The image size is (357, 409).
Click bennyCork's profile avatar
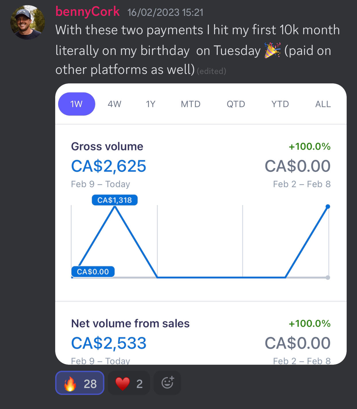tap(28, 22)
